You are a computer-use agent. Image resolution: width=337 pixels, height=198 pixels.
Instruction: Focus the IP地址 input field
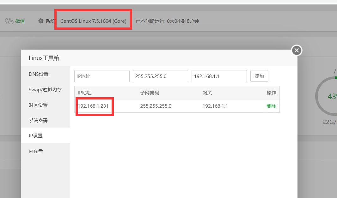tap(102, 76)
